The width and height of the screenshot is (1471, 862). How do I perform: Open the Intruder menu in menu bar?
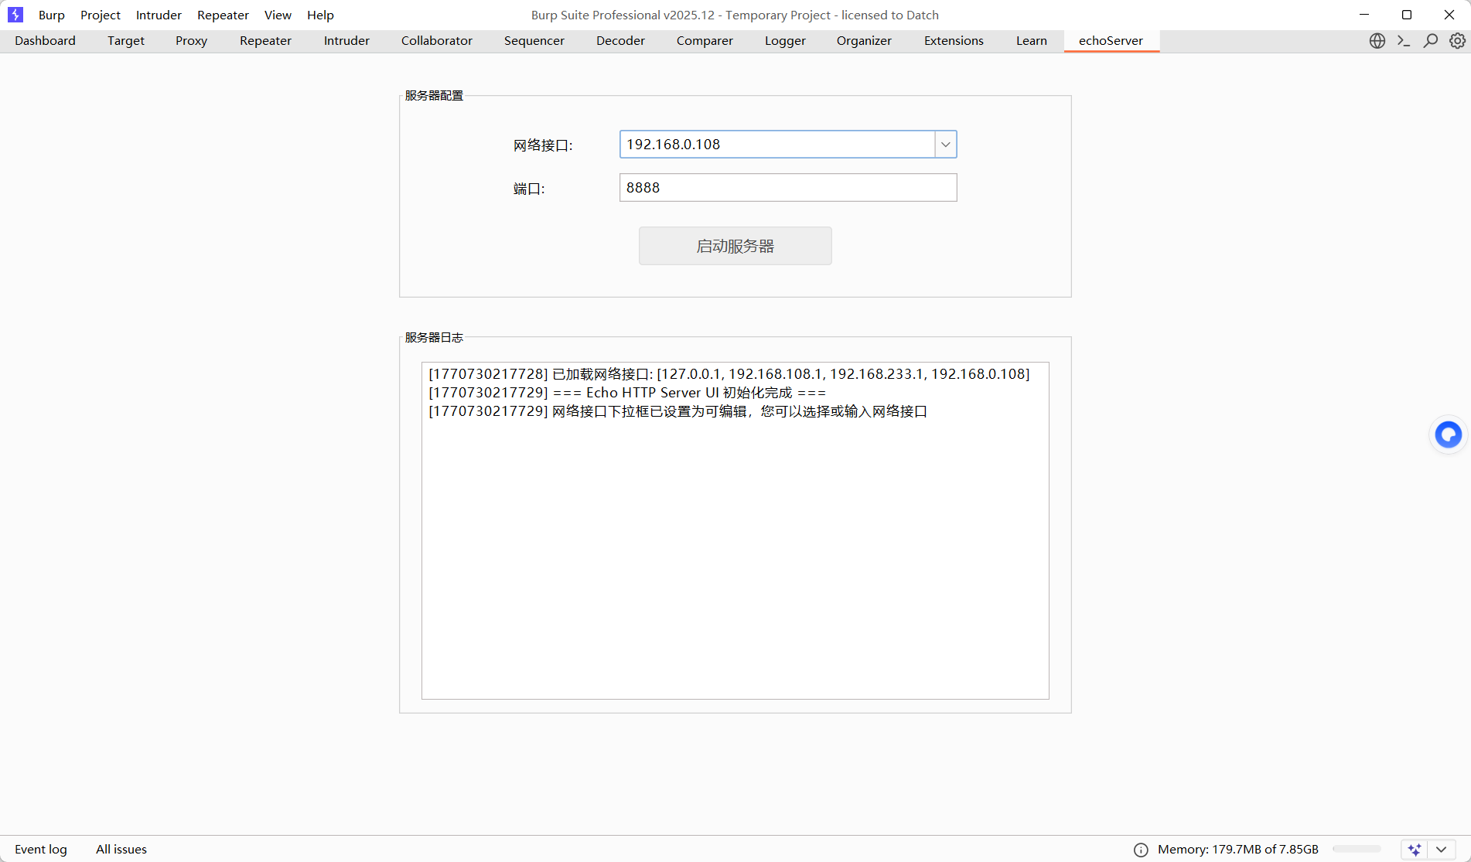pyautogui.click(x=159, y=15)
